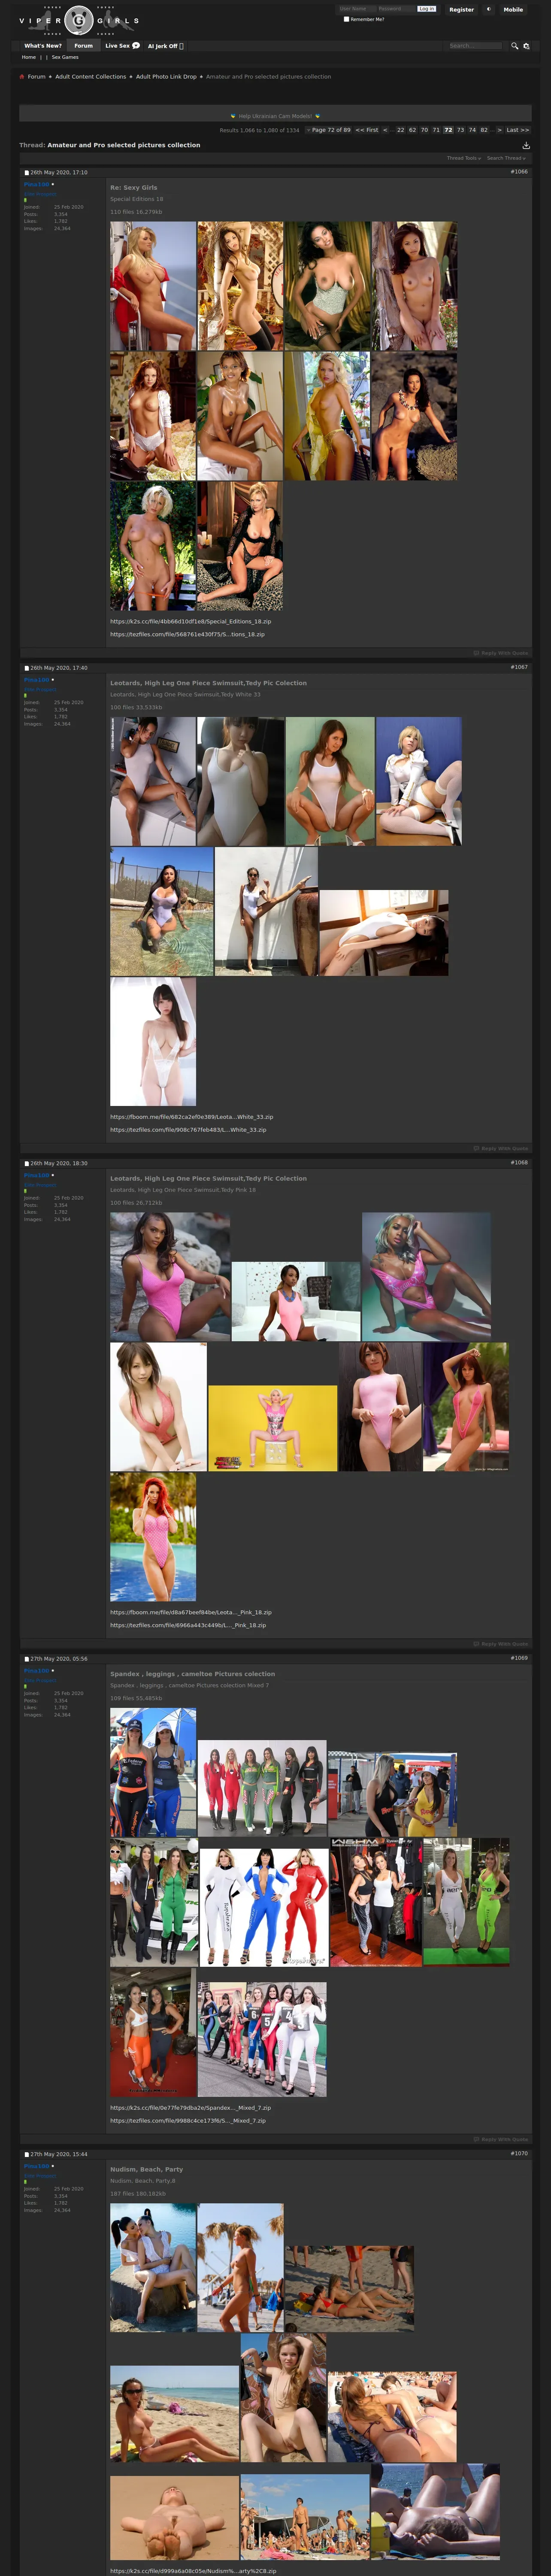551x2576 pixels.
Task: Click the poster username in post #1069
Action: [x=36, y=1671]
